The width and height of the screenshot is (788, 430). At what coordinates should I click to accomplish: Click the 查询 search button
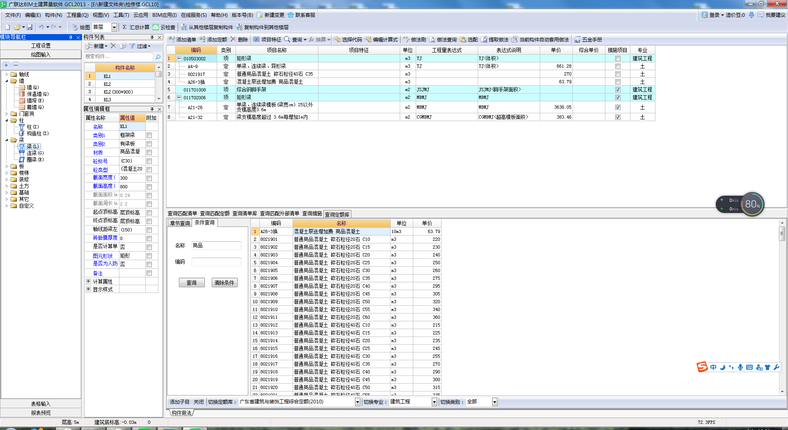191,283
